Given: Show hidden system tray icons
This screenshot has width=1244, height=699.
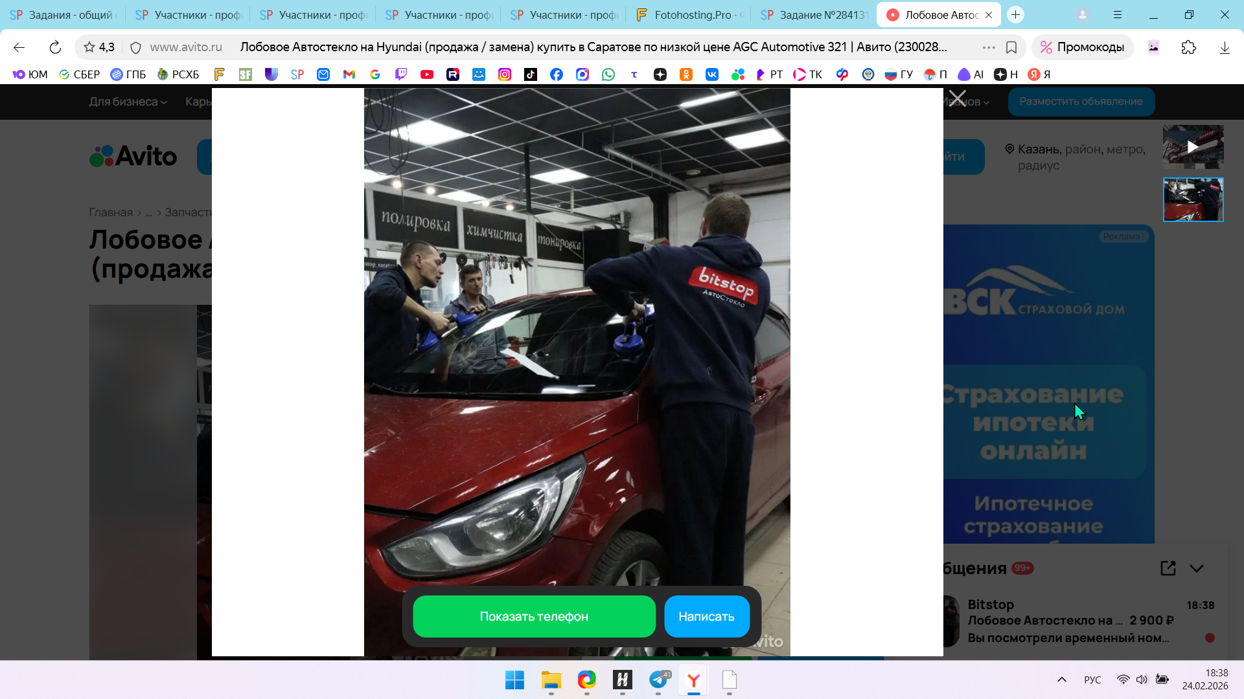Looking at the screenshot, I should coord(1061,680).
